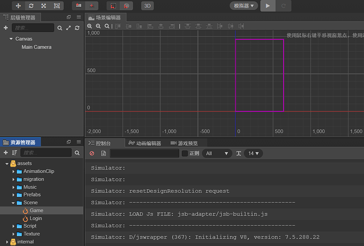Image resolution: width=364 pixels, height=246 pixels.
Task: Click the align top icon in scene toolbar
Action: pos(118,26)
